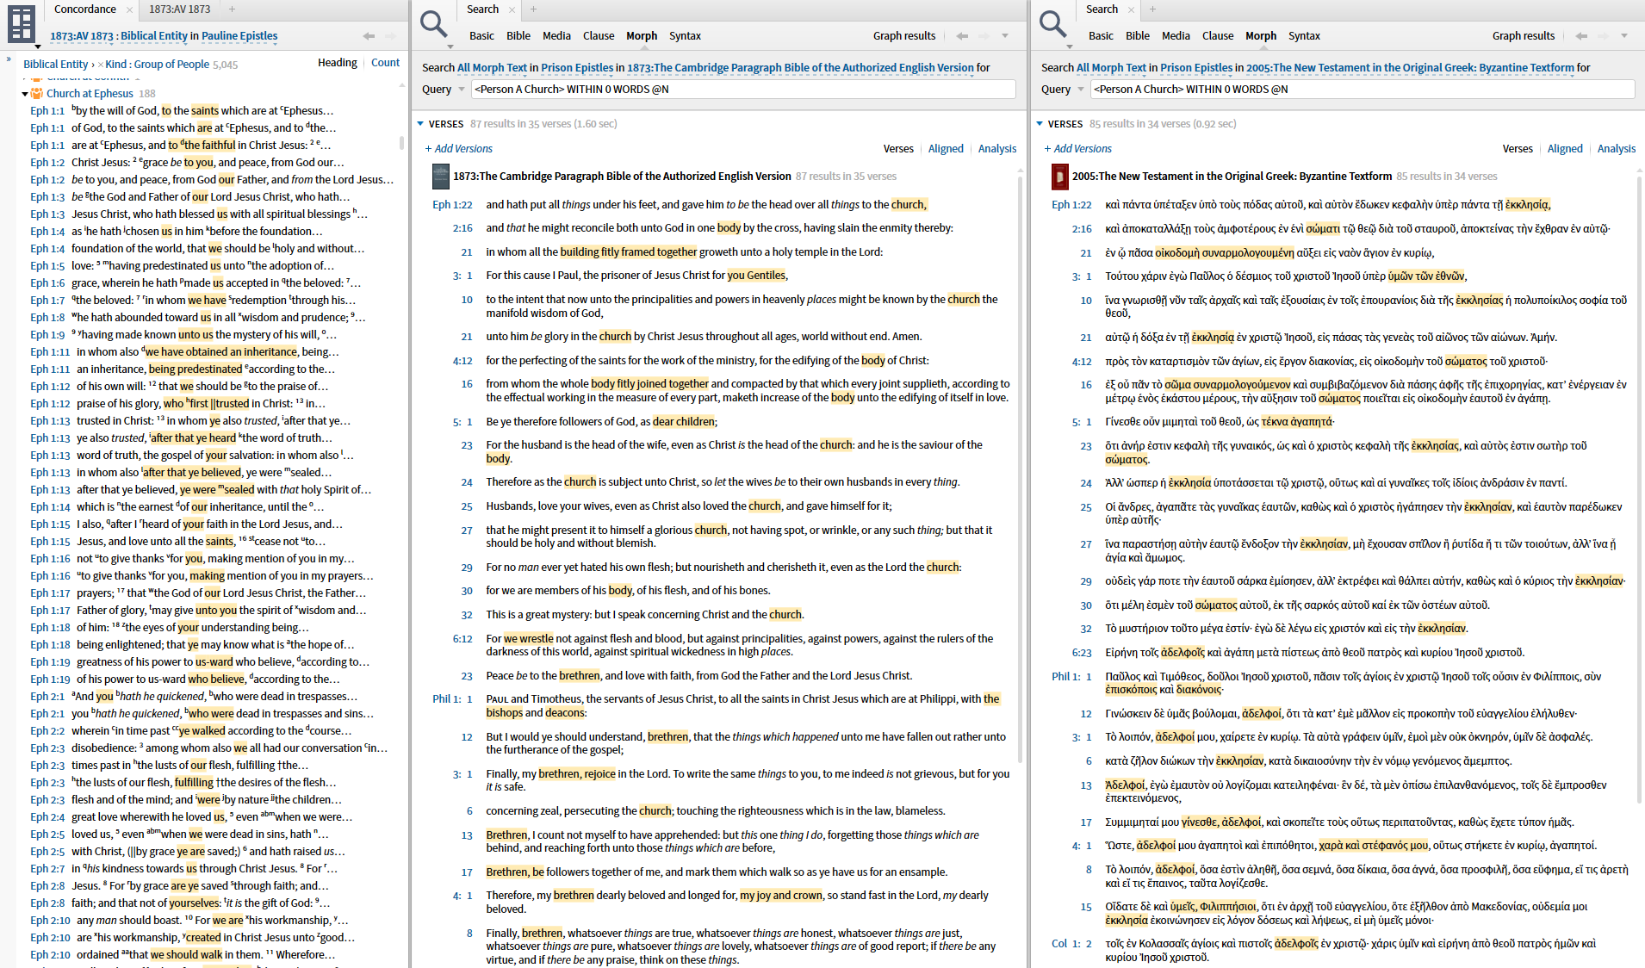
Task: Switch Cambridge results to Aligned view
Action: 946,149
